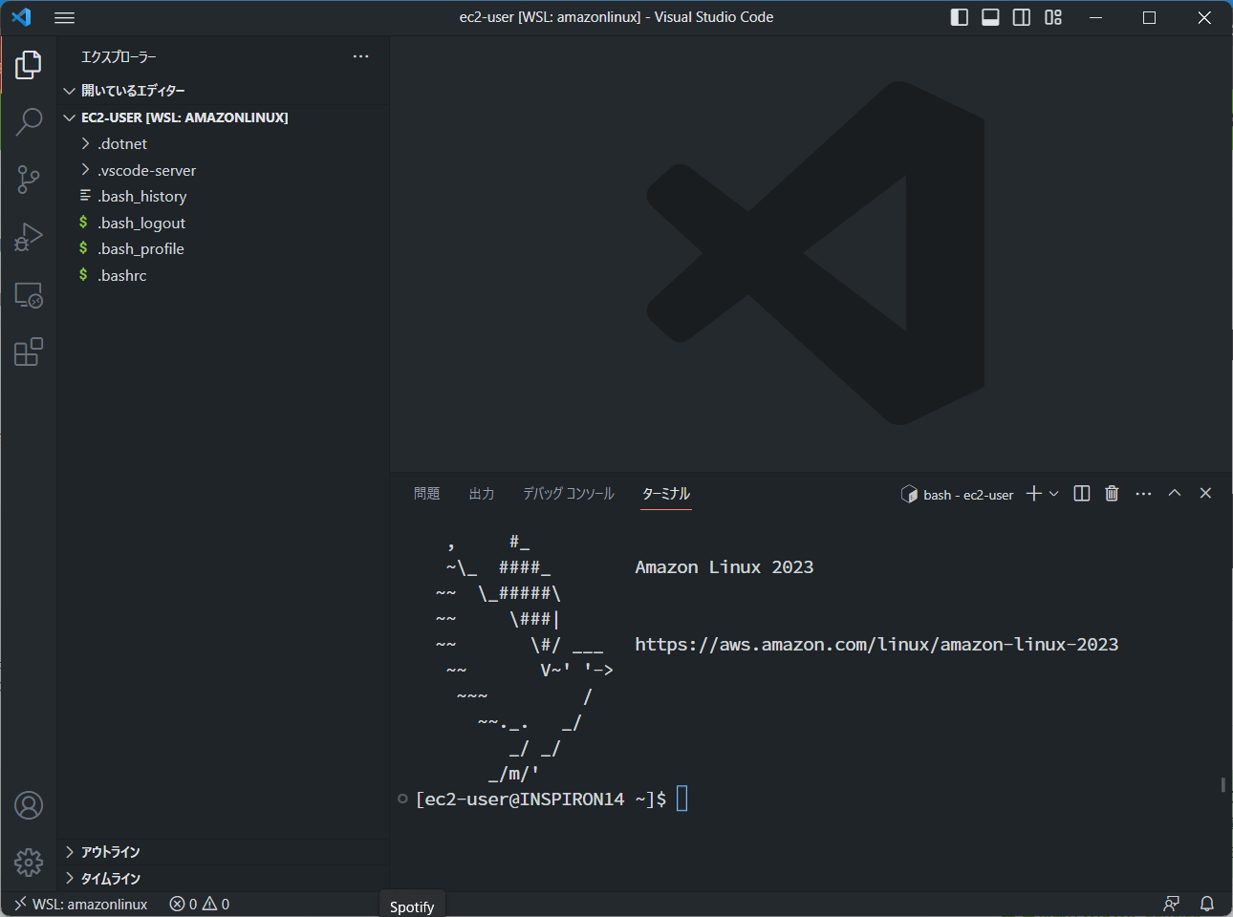
Task: Click the WSL: amazonlinux remote indicator
Action: click(81, 904)
